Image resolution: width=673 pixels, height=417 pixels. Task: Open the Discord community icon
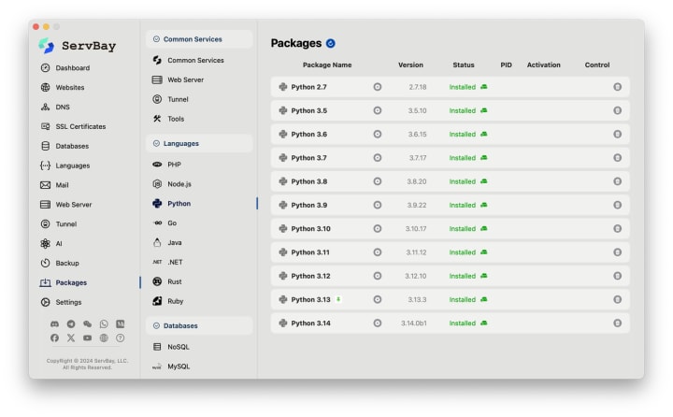pos(54,324)
